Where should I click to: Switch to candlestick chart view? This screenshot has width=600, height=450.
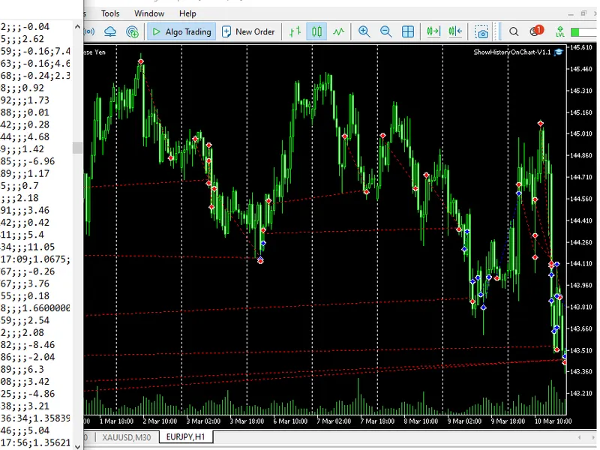pyautogui.click(x=316, y=31)
